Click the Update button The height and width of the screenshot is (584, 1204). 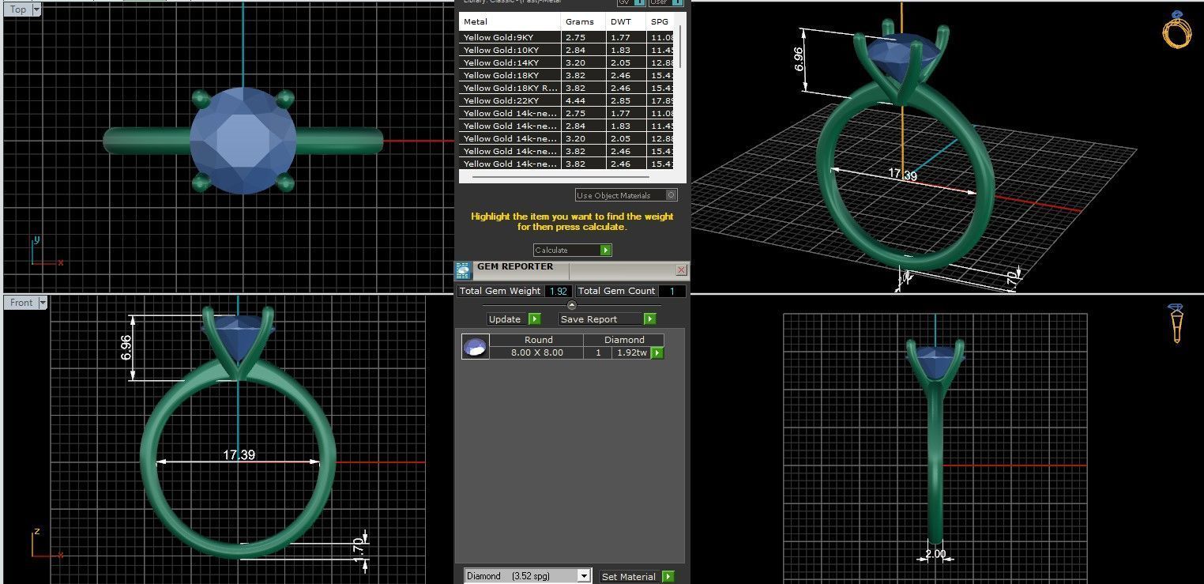(x=514, y=319)
